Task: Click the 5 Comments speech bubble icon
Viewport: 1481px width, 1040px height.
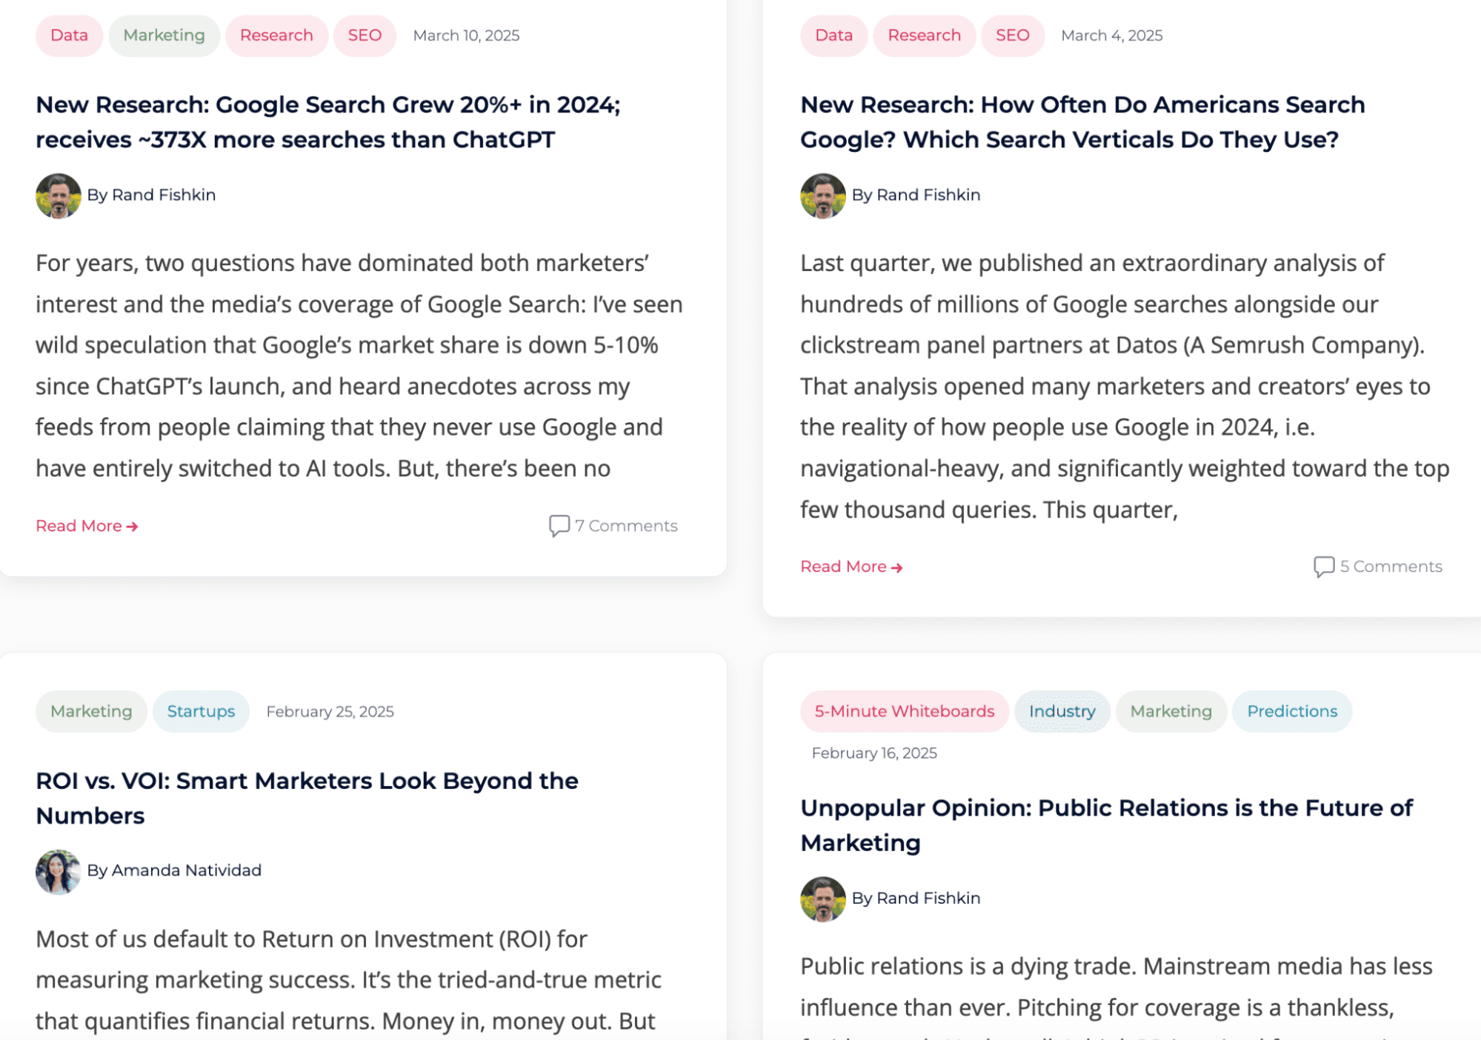Action: 1323,567
